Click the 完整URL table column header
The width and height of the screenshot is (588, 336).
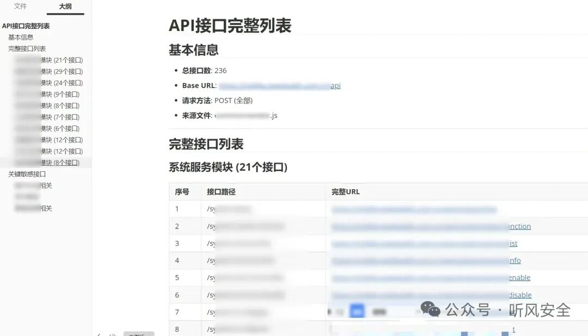coord(345,192)
